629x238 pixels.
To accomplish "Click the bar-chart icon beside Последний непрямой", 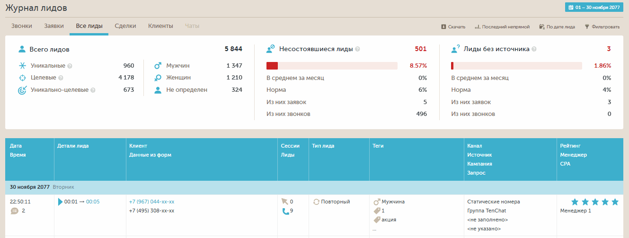I will 478,26.
